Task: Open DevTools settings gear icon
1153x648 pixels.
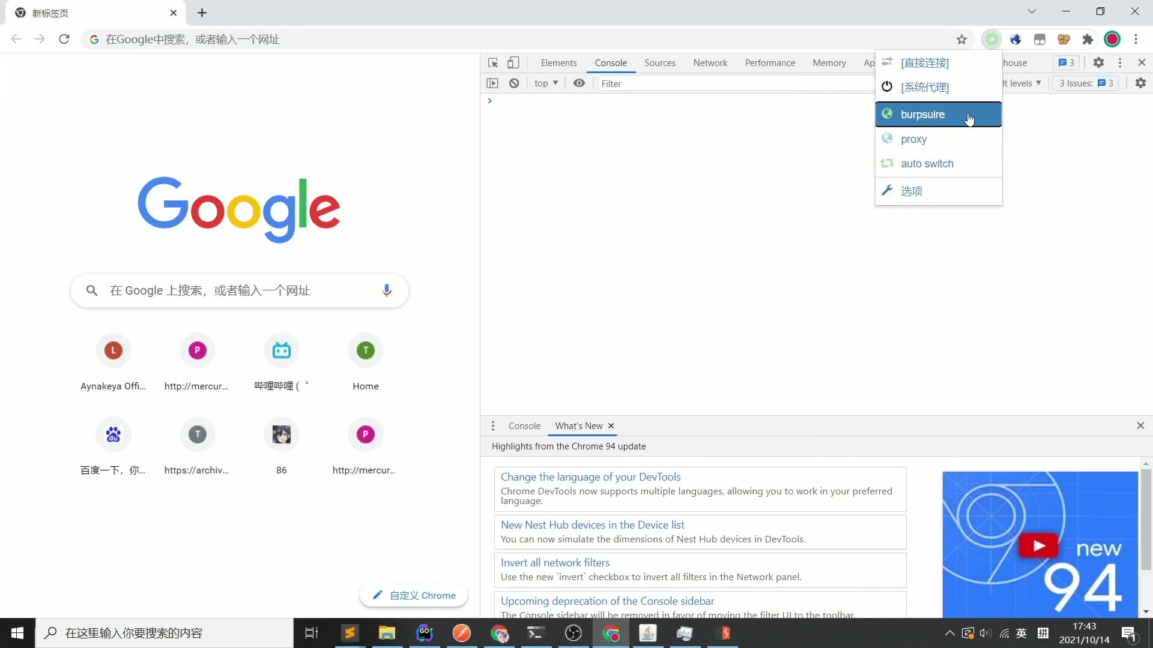Action: pos(1098,62)
